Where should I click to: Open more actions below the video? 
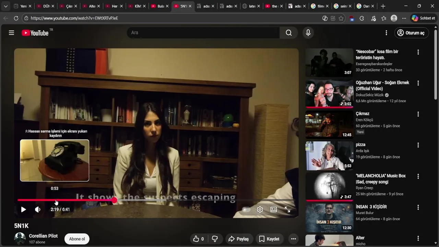click(x=293, y=239)
